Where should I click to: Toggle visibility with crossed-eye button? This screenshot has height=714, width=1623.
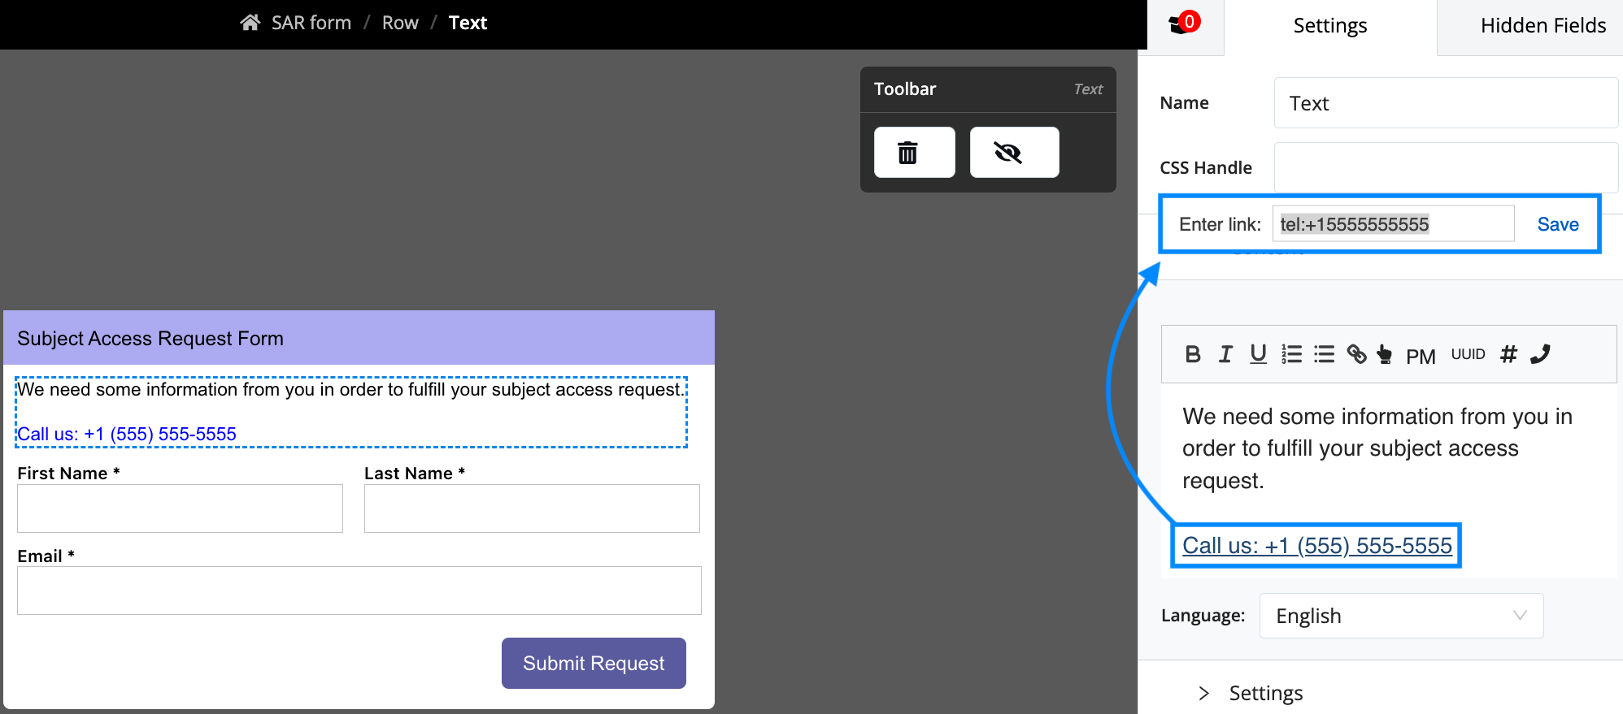pos(1014,152)
